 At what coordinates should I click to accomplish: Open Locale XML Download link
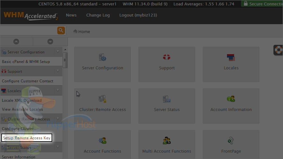22,100
